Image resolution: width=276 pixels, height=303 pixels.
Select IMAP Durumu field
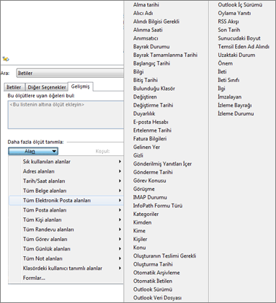(x=150, y=197)
